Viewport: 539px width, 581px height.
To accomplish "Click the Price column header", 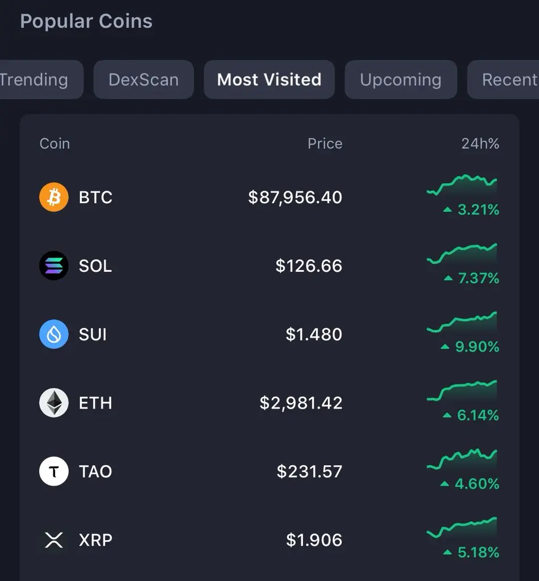I will (325, 144).
